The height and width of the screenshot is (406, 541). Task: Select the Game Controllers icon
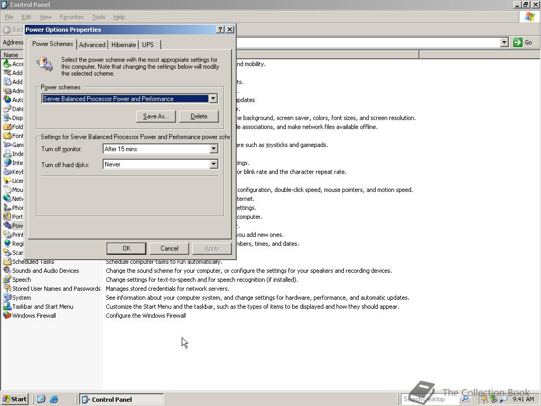tap(7, 145)
